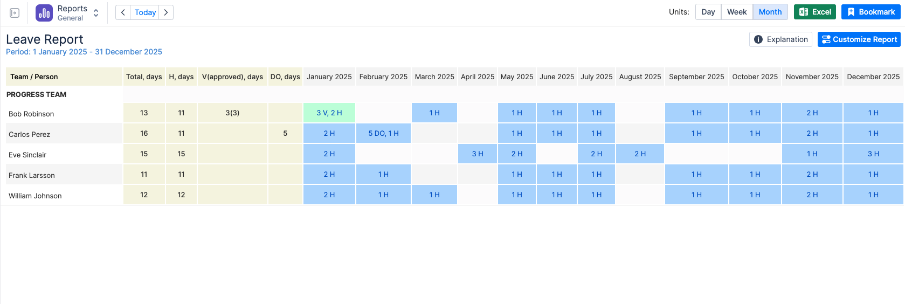The height and width of the screenshot is (304, 905).
Task: Open the Explanation info
Action: [x=780, y=39]
